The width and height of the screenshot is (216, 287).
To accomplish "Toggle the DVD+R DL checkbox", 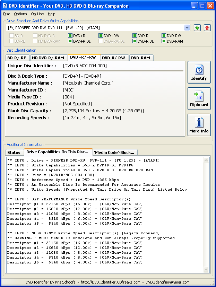I will point(70,41).
